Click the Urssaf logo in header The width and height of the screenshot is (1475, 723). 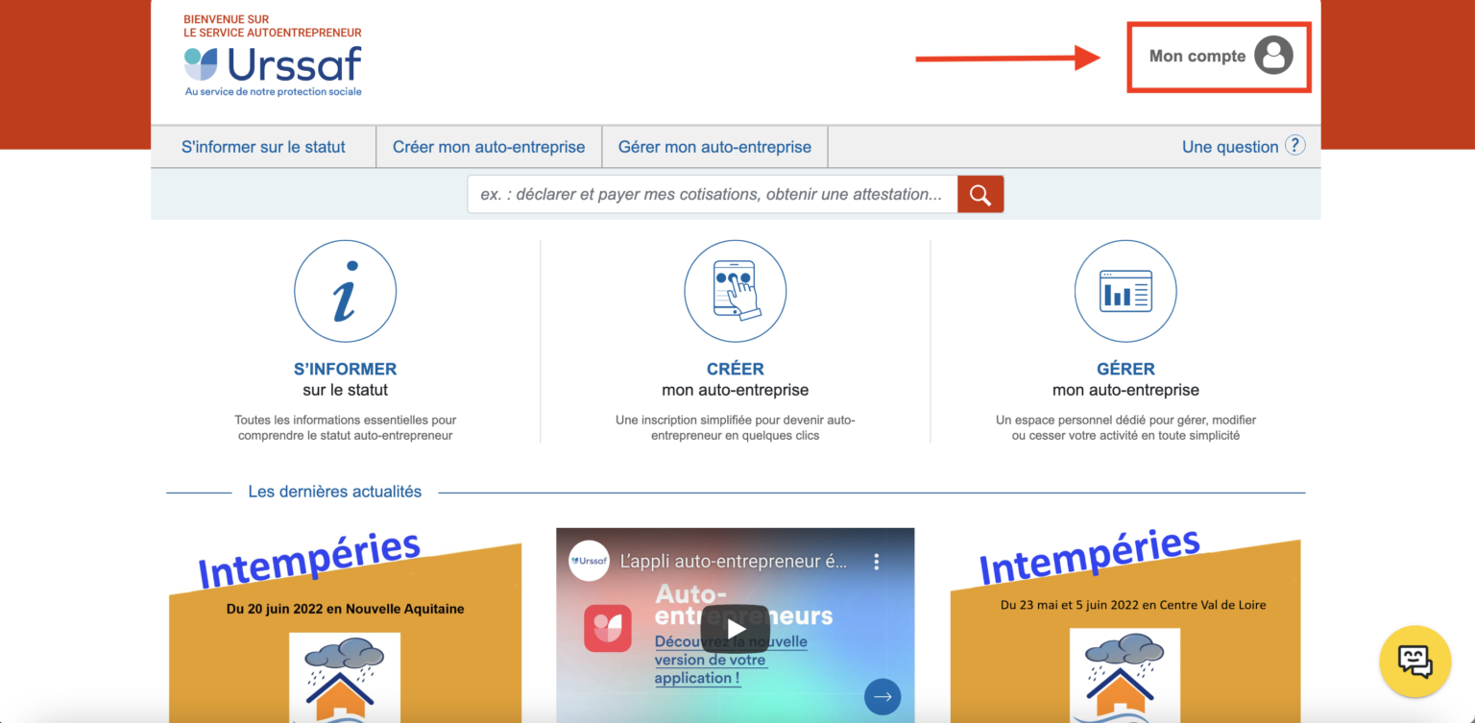274,65
